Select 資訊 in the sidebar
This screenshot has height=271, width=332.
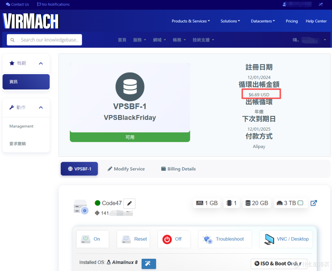[x=26, y=82]
